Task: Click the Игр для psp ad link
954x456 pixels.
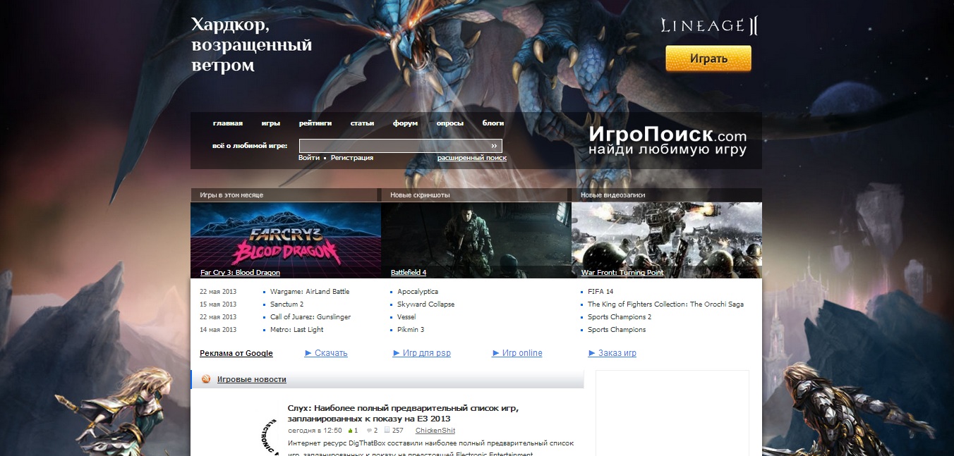Action: coord(422,353)
